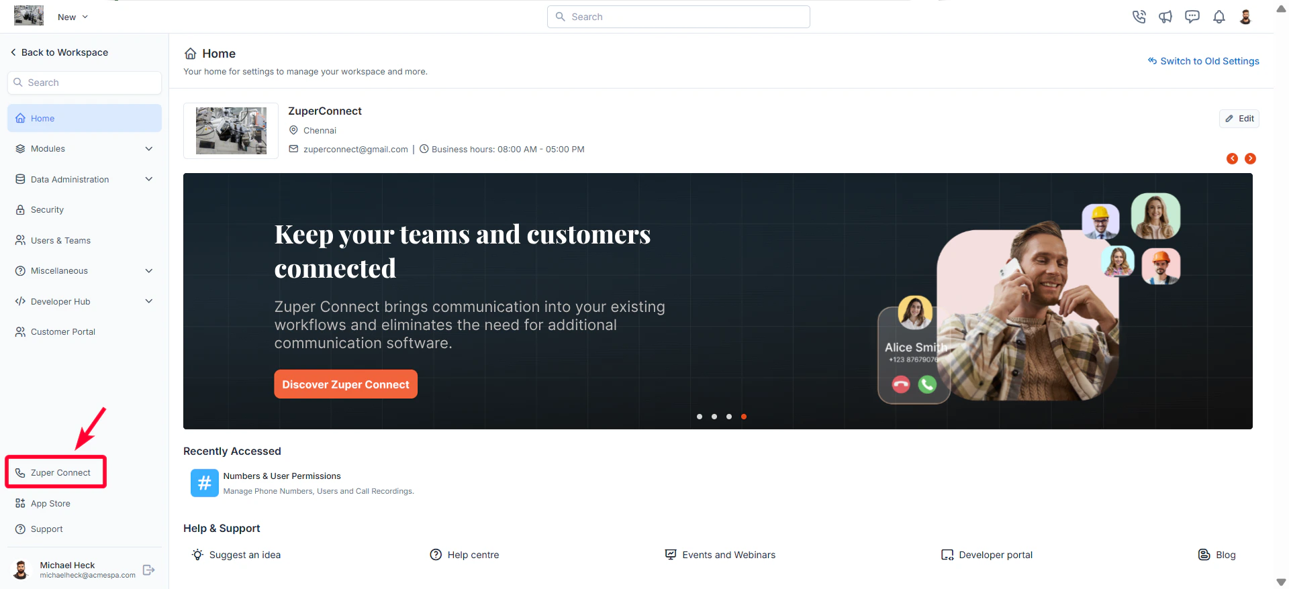Open the user profile avatar in top bar
The width and height of the screenshot is (1289, 589).
tap(1246, 17)
